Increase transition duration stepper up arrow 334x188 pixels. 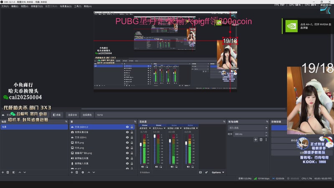(x=266, y=133)
